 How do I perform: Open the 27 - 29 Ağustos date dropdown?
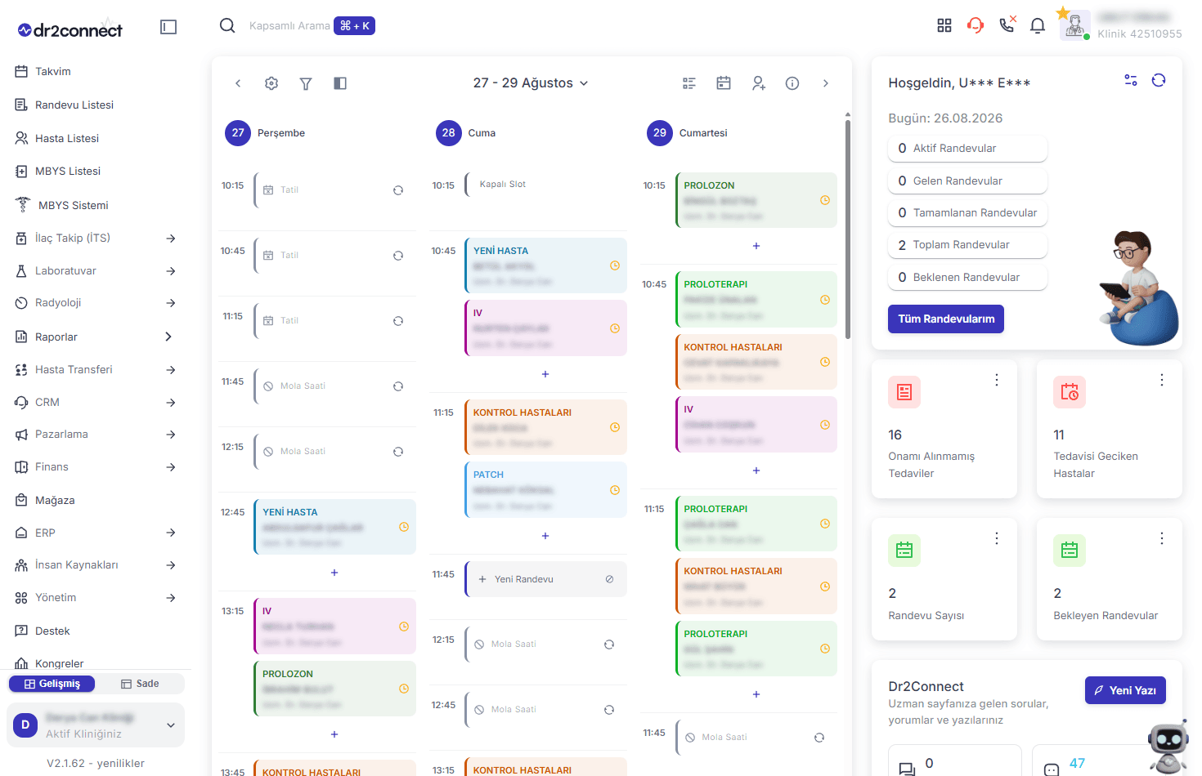[x=531, y=83]
